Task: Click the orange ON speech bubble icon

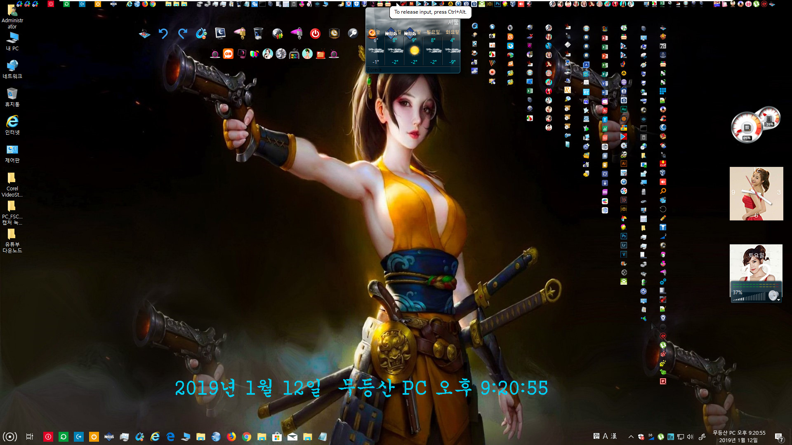Action: 228,54
